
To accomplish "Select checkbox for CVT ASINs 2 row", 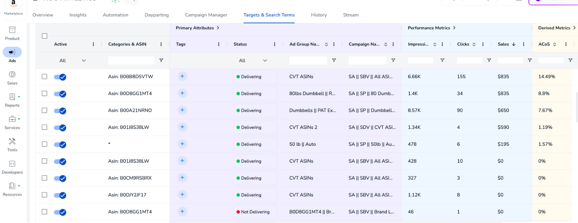I will tap(45, 127).
